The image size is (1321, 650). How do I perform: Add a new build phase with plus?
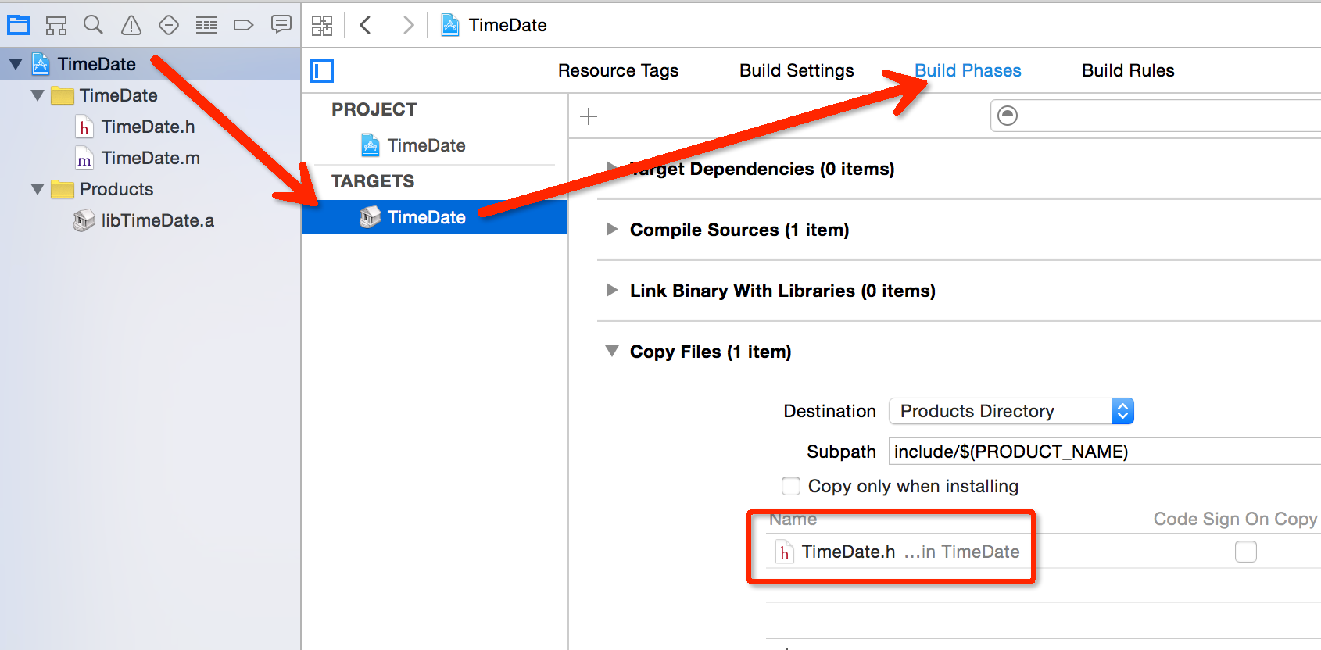(589, 116)
